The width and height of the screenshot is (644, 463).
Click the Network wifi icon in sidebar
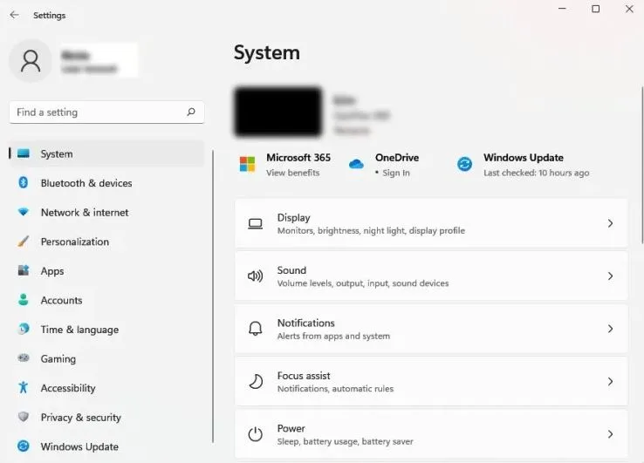(x=24, y=212)
